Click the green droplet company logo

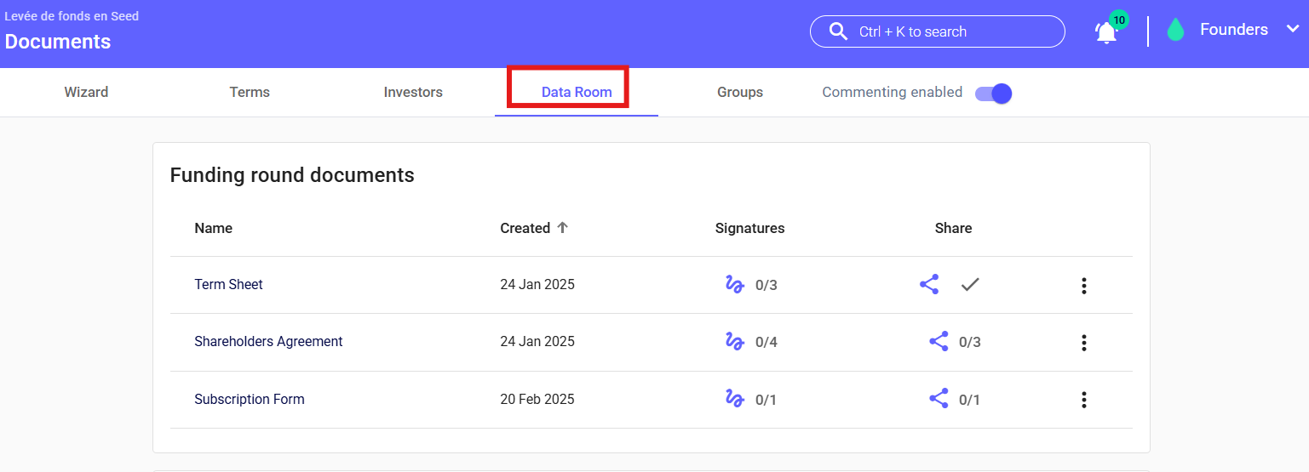point(1175,31)
